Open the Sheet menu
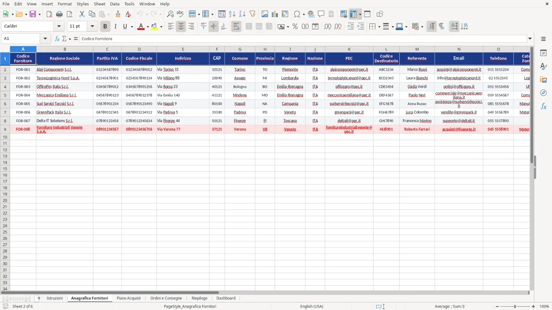Screen dimensions: 552x310 tap(99, 4)
